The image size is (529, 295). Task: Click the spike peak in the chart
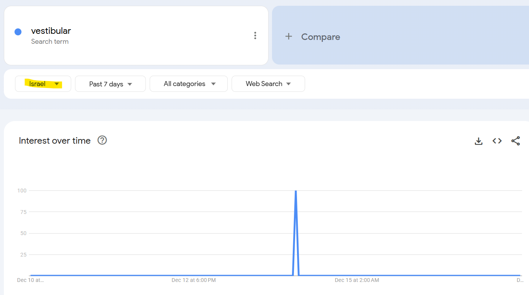[295, 191]
